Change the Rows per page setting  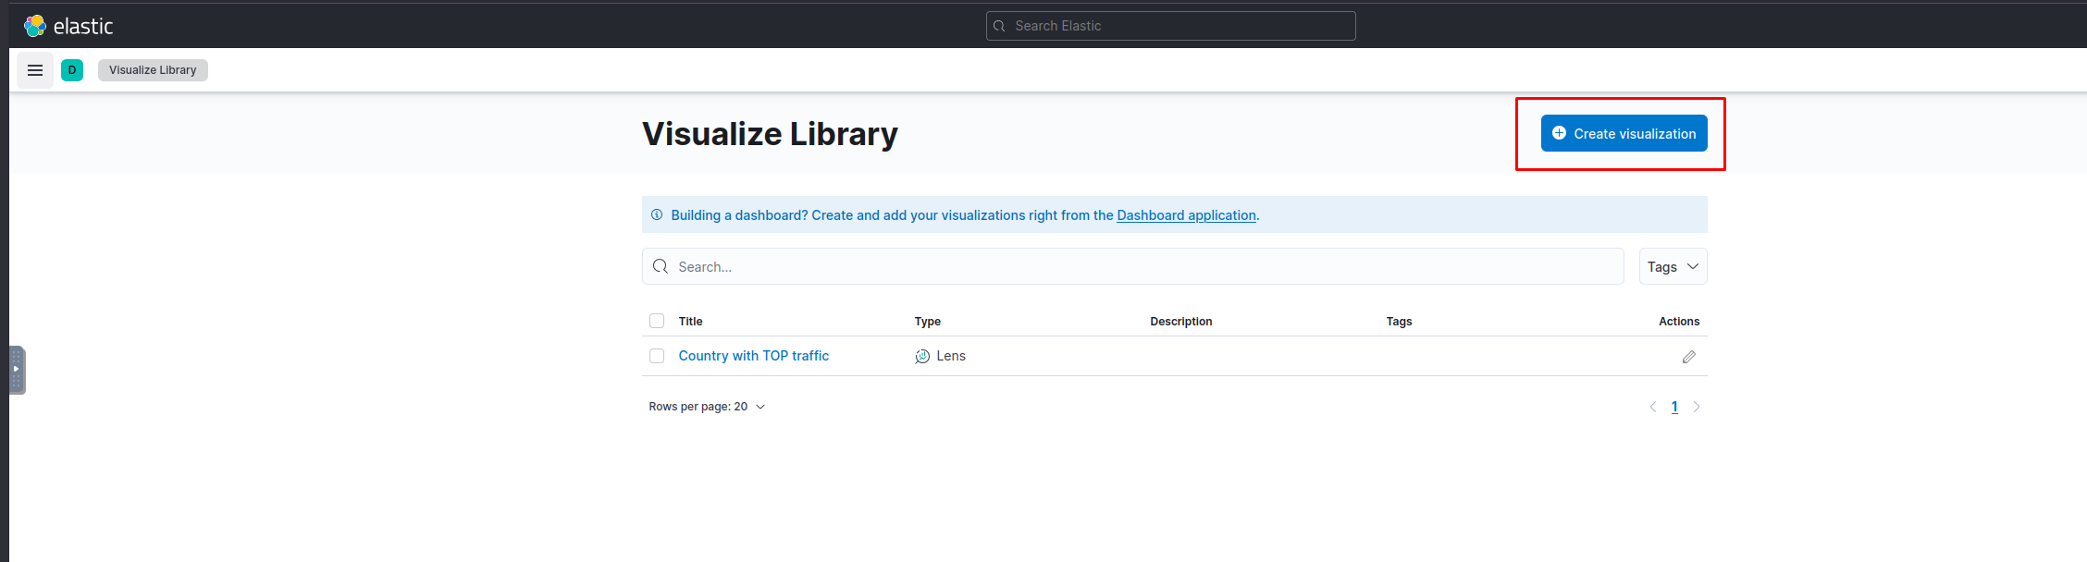click(708, 407)
